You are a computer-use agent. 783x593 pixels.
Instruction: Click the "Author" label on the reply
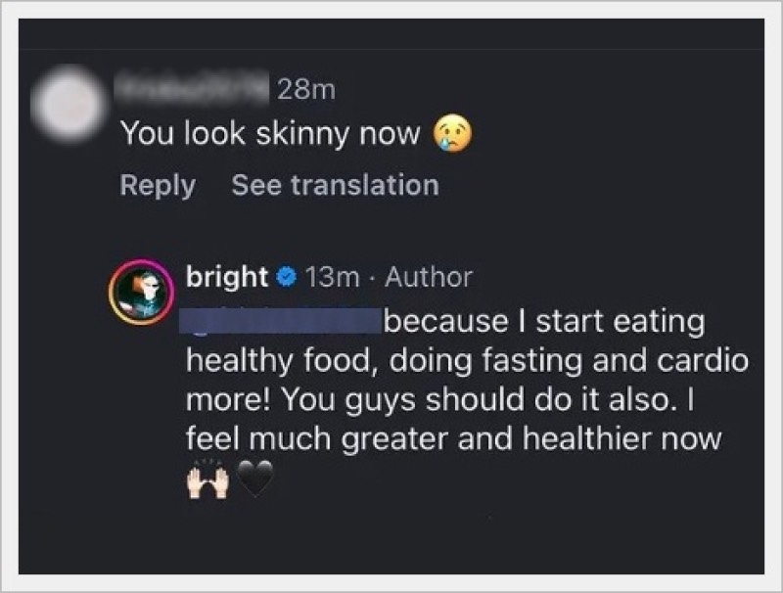point(428,277)
